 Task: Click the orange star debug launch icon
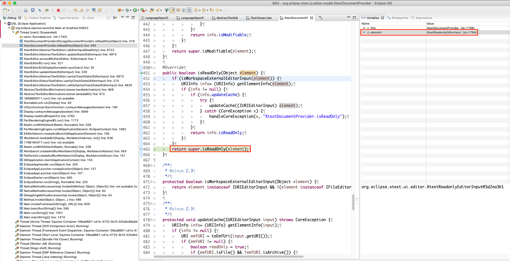(119, 10)
